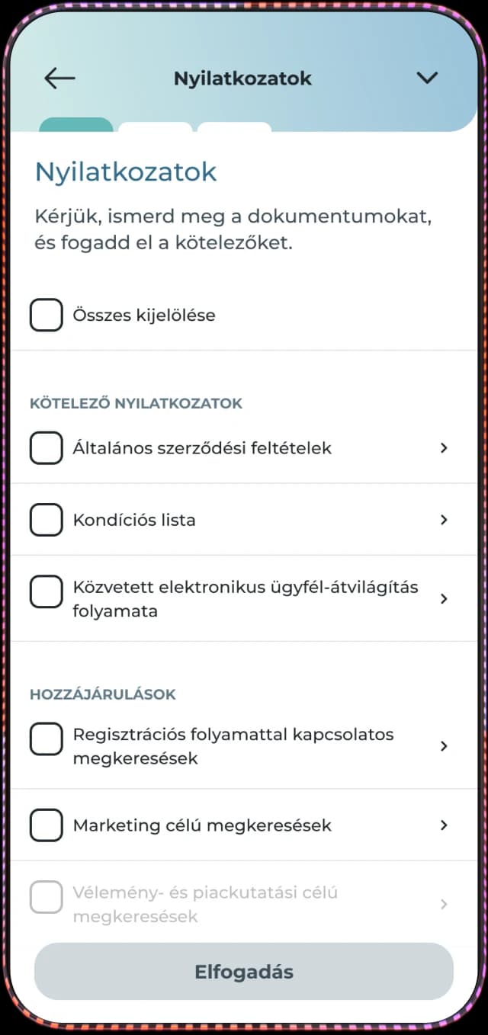Tap the back arrow icon
This screenshot has width=488, height=1035.
pos(59,78)
